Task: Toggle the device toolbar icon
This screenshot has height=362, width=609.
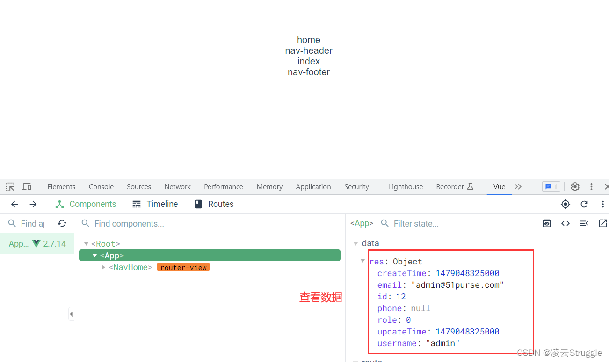Action: pos(27,186)
